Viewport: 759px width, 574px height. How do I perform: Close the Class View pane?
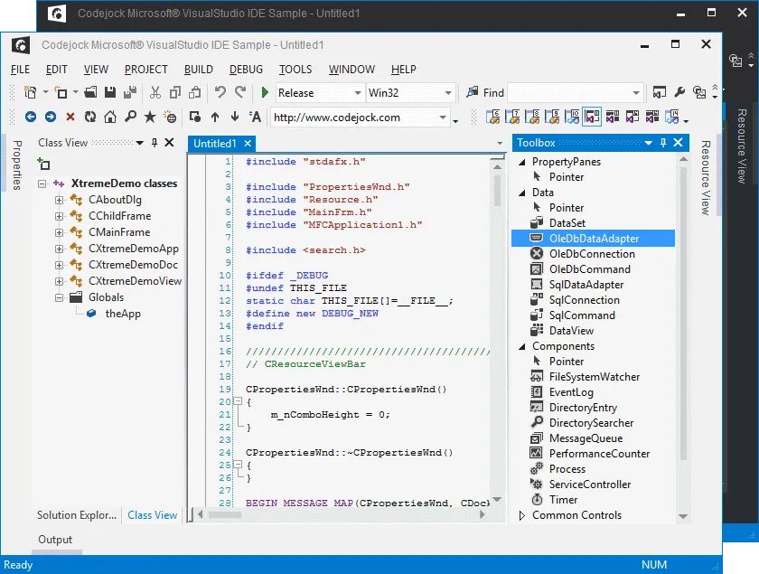coord(169,143)
